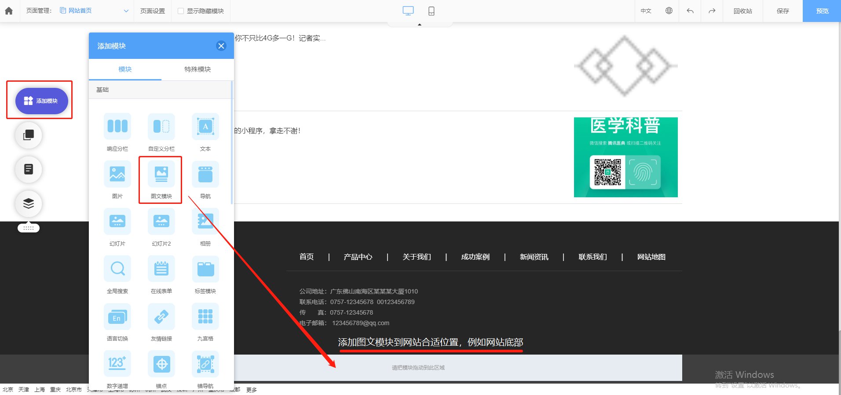841x395 pixels.
Task: Click the 基础 section header
Action: click(x=160, y=90)
